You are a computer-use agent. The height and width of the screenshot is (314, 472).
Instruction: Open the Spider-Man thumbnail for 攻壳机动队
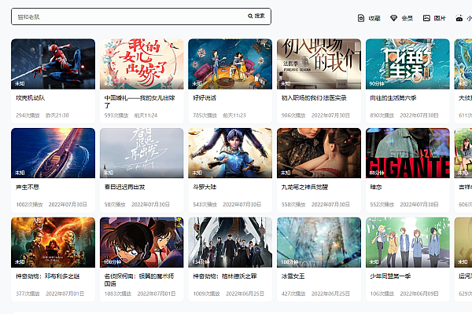coord(53,64)
